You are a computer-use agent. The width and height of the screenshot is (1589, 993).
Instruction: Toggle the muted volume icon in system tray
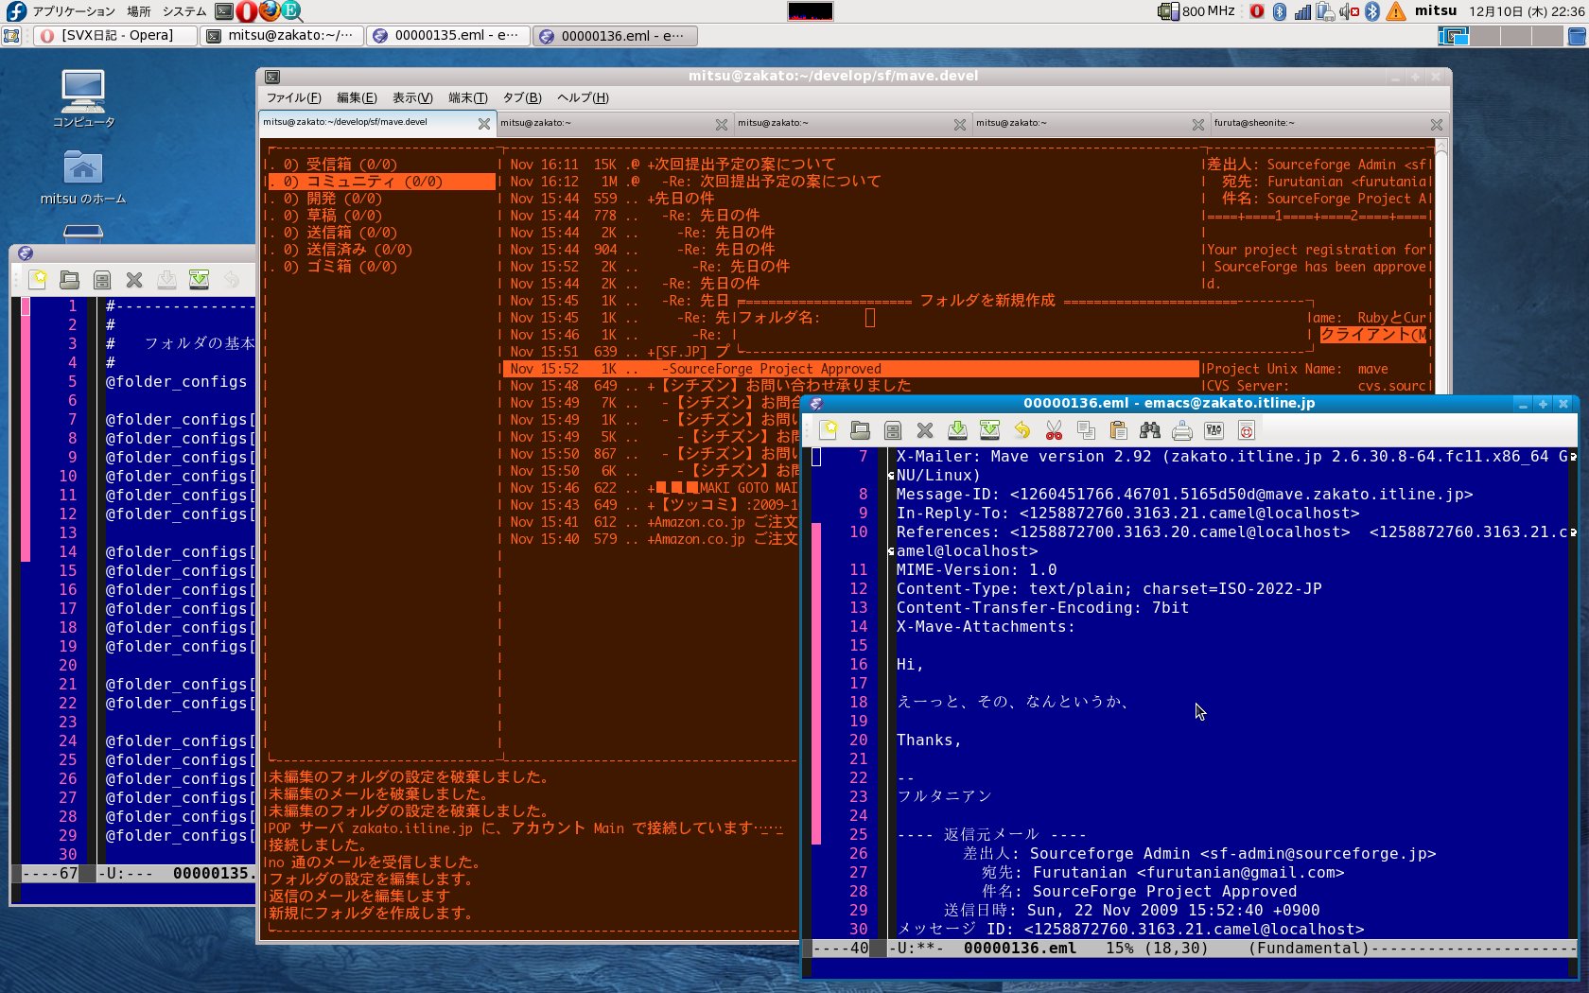1349,11
